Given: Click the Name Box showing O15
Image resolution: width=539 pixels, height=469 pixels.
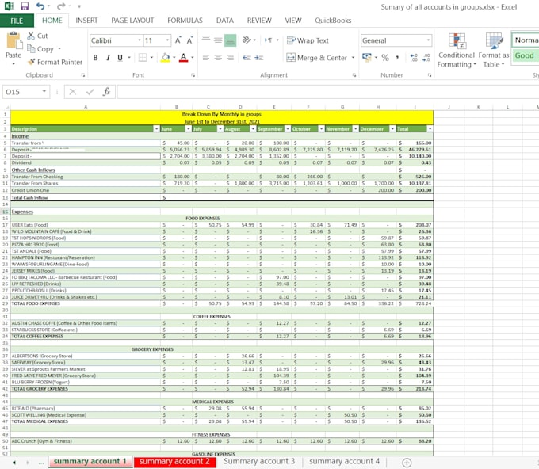Looking at the screenshot, I should [21, 92].
